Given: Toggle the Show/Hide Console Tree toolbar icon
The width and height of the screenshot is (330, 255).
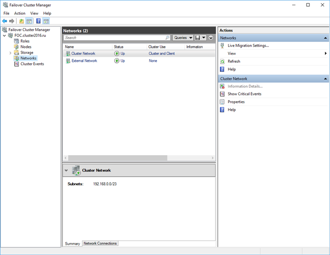Looking at the screenshot, I should point(29,21).
